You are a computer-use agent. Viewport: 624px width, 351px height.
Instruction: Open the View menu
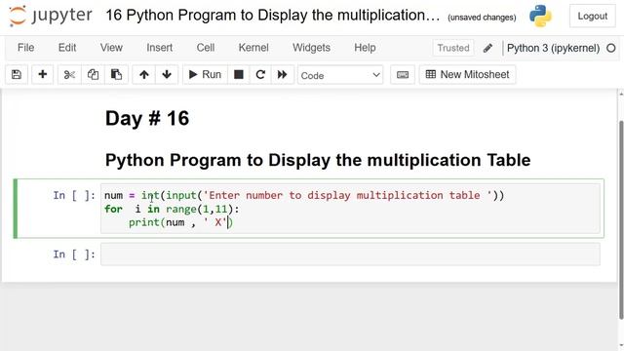click(111, 48)
